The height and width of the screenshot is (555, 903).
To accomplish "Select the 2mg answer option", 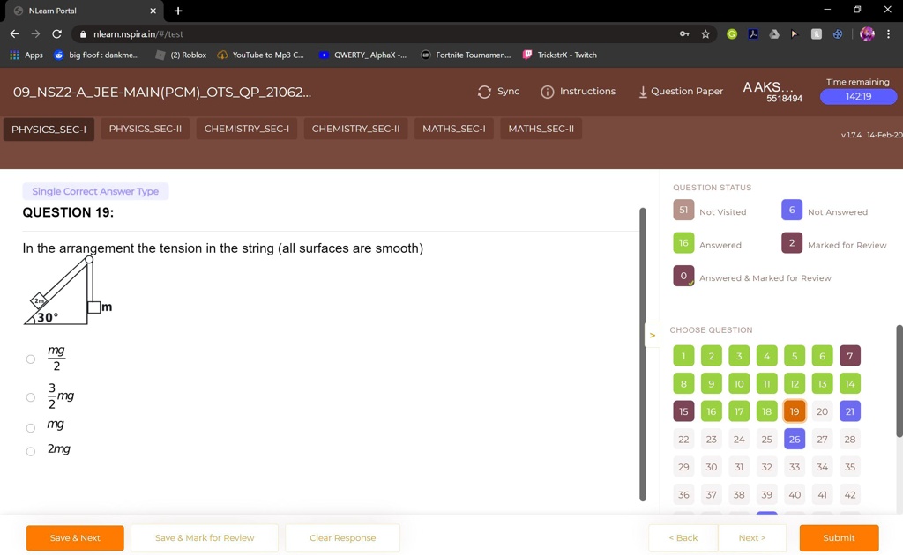I will (x=30, y=451).
